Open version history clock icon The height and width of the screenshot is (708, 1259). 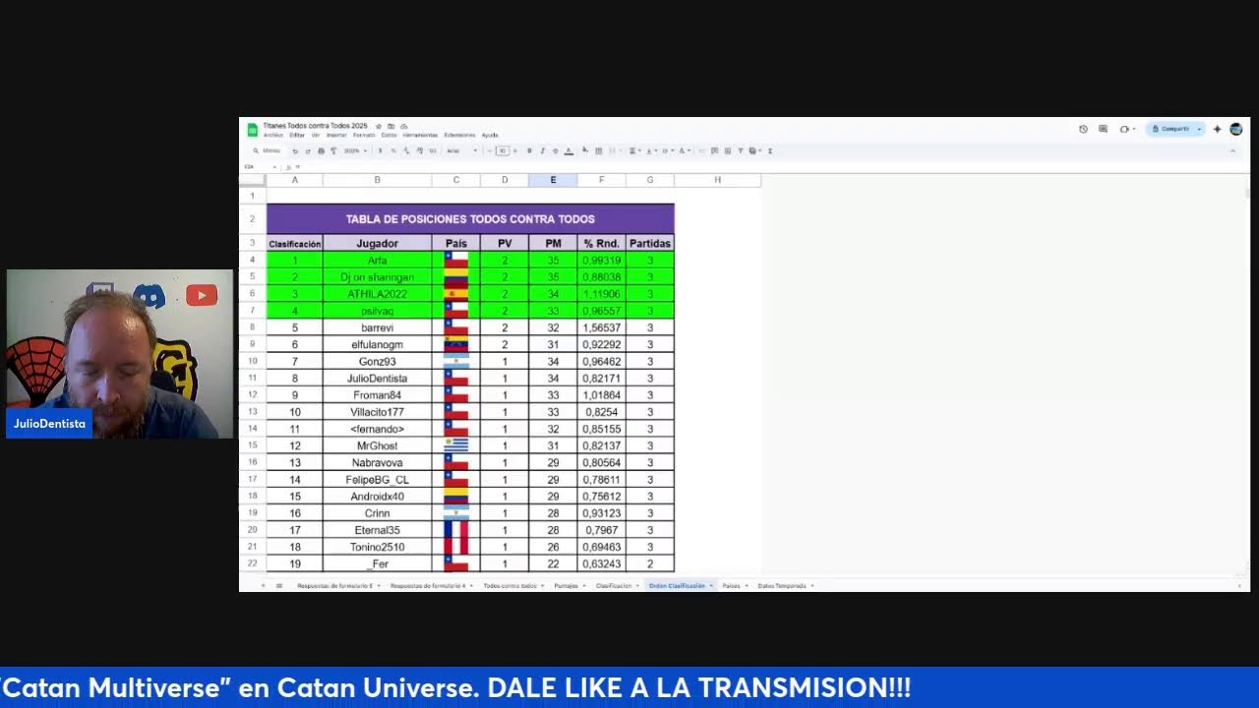[1083, 129]
